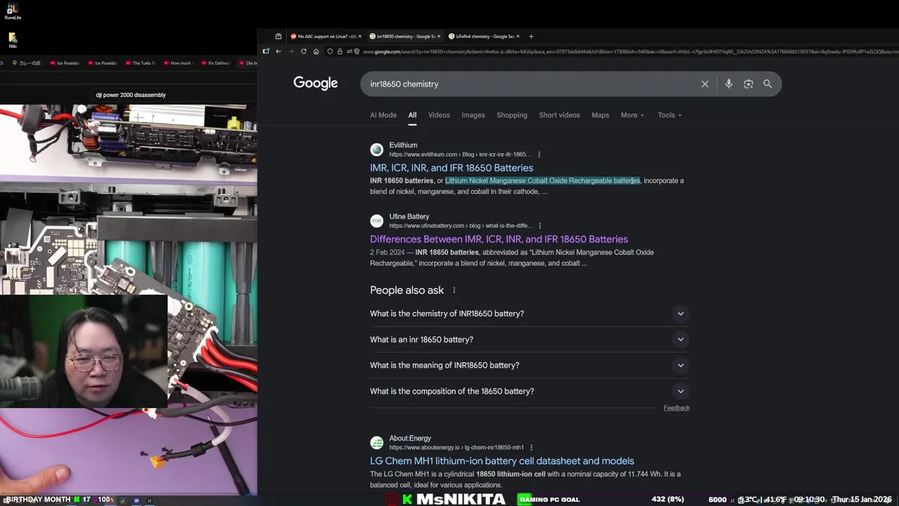
Task: Submit search using magnifier icon
Action: click(x=768, y=84)
